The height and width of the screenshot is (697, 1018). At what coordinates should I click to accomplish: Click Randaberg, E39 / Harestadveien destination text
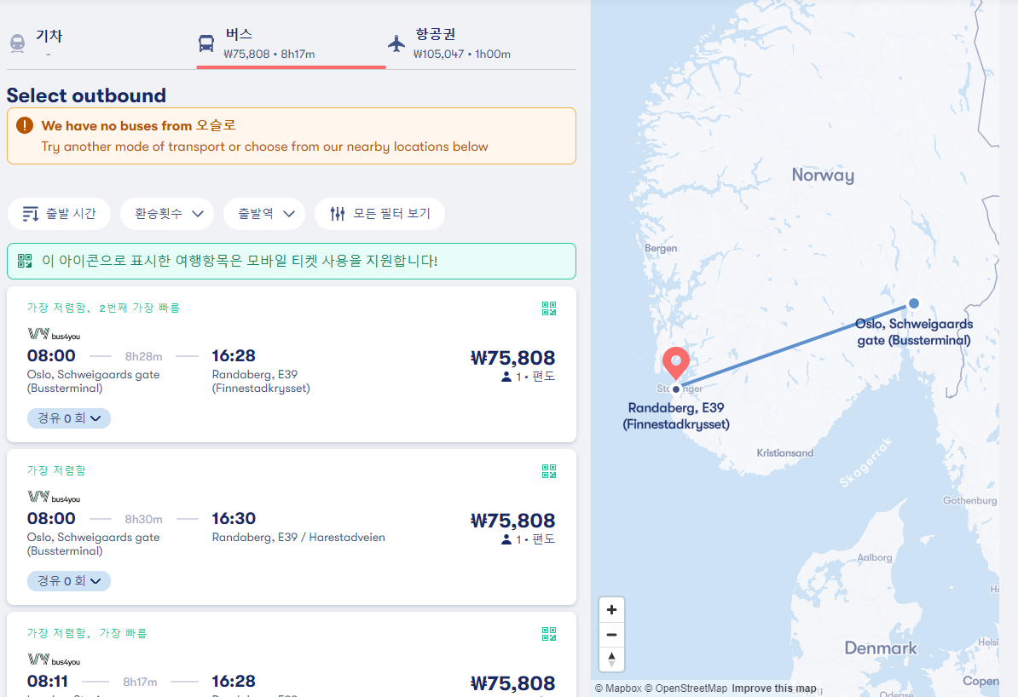coord(298,538)
